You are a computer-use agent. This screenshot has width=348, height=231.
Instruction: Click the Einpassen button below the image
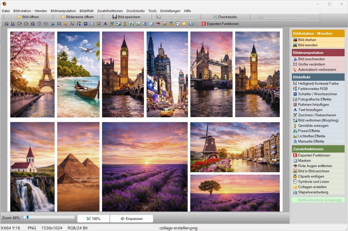click(132, 219)
